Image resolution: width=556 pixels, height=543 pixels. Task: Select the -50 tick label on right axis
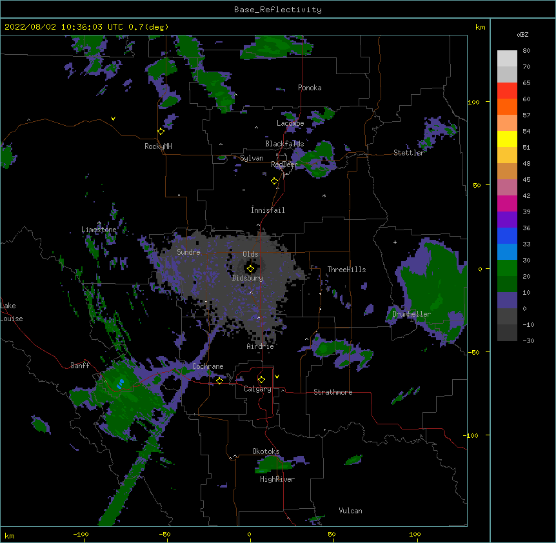point(473,352)
